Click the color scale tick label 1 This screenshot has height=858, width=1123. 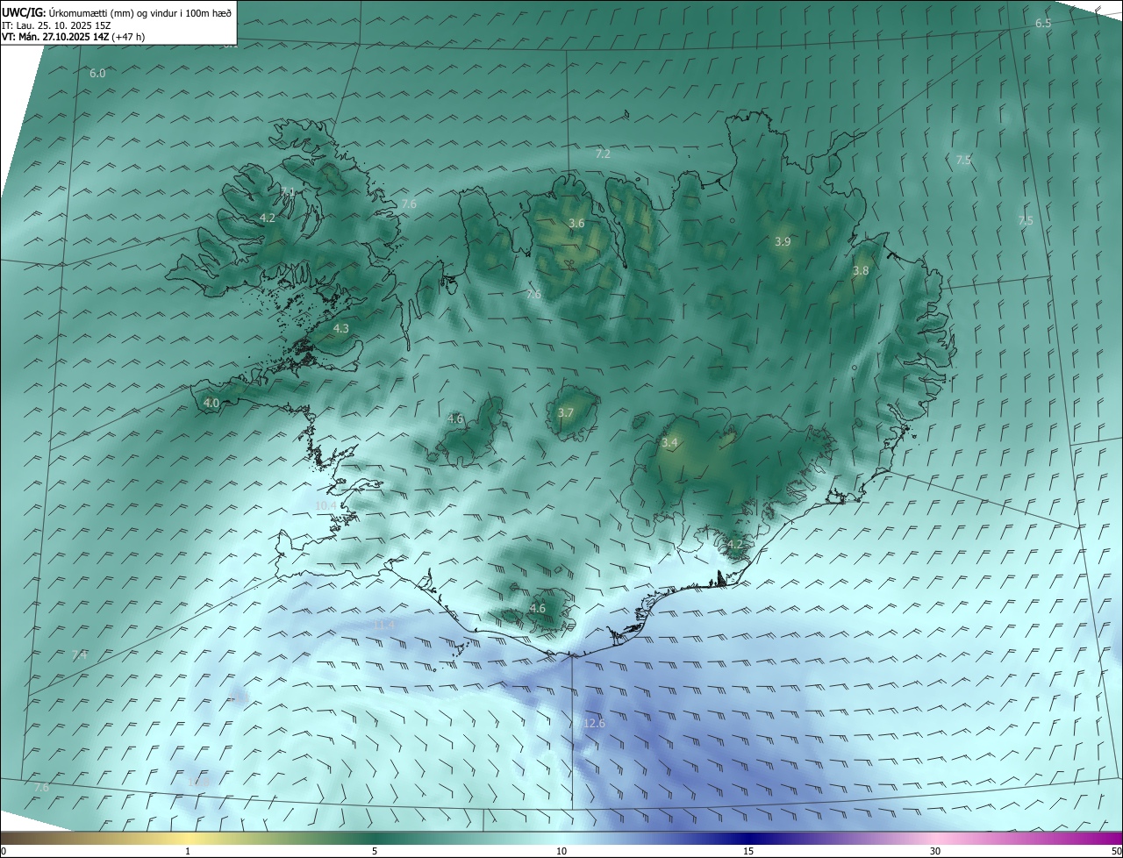point(188,852)
